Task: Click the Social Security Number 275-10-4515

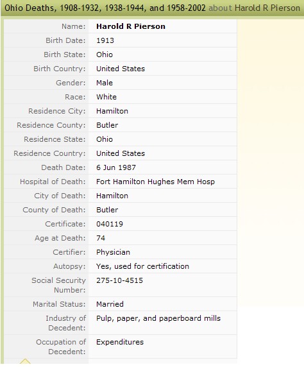Action: point(119,280)
